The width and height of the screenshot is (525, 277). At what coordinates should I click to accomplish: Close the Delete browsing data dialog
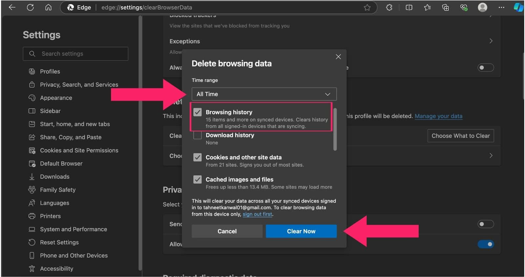pyautogui.click(x=338, y=57)
